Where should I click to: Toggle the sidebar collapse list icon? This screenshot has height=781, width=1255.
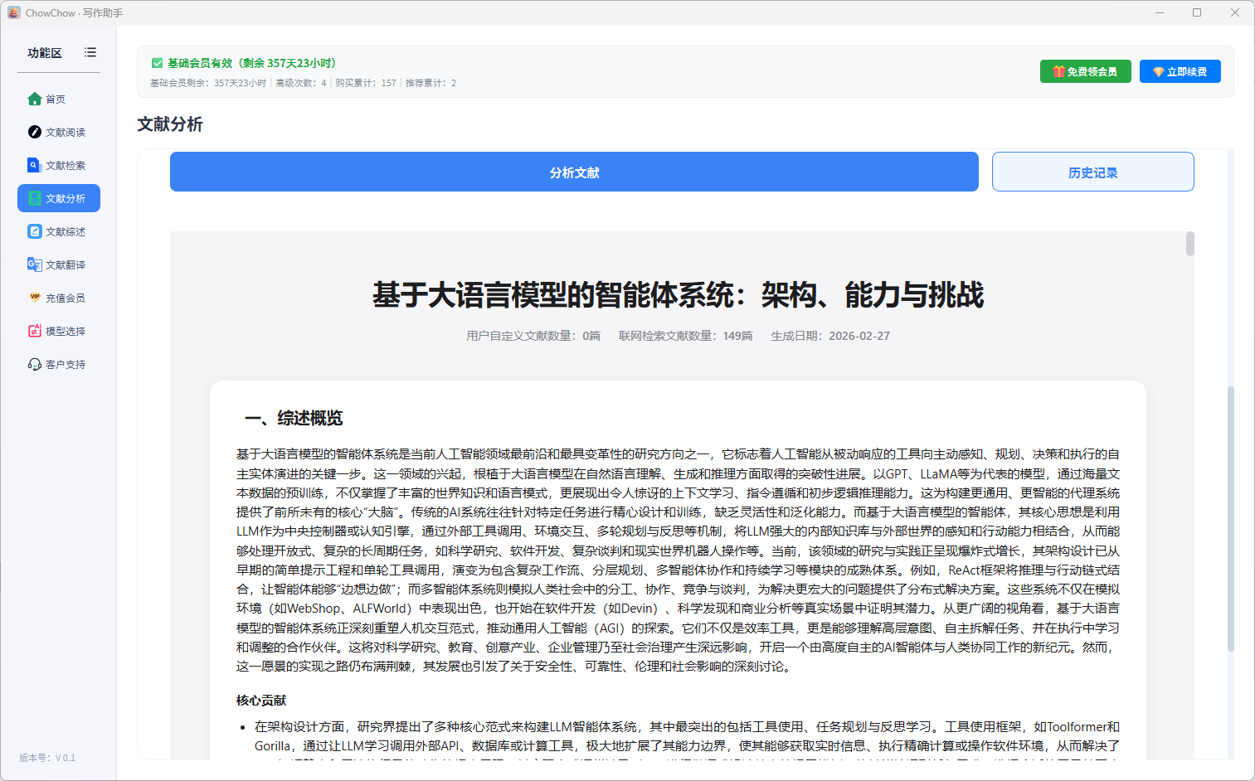coord(90,52)
